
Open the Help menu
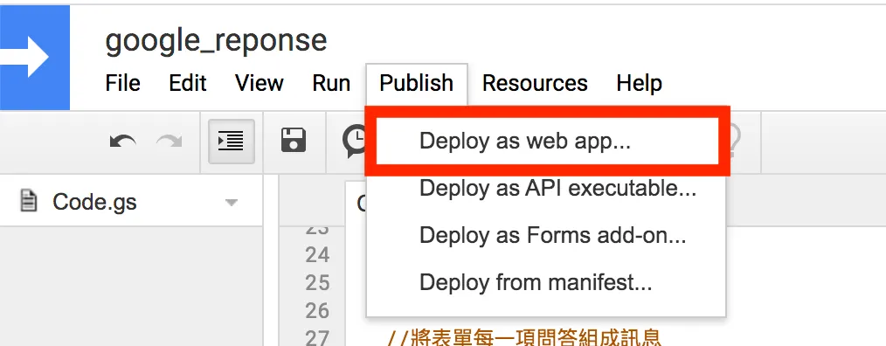coord(639,83)
